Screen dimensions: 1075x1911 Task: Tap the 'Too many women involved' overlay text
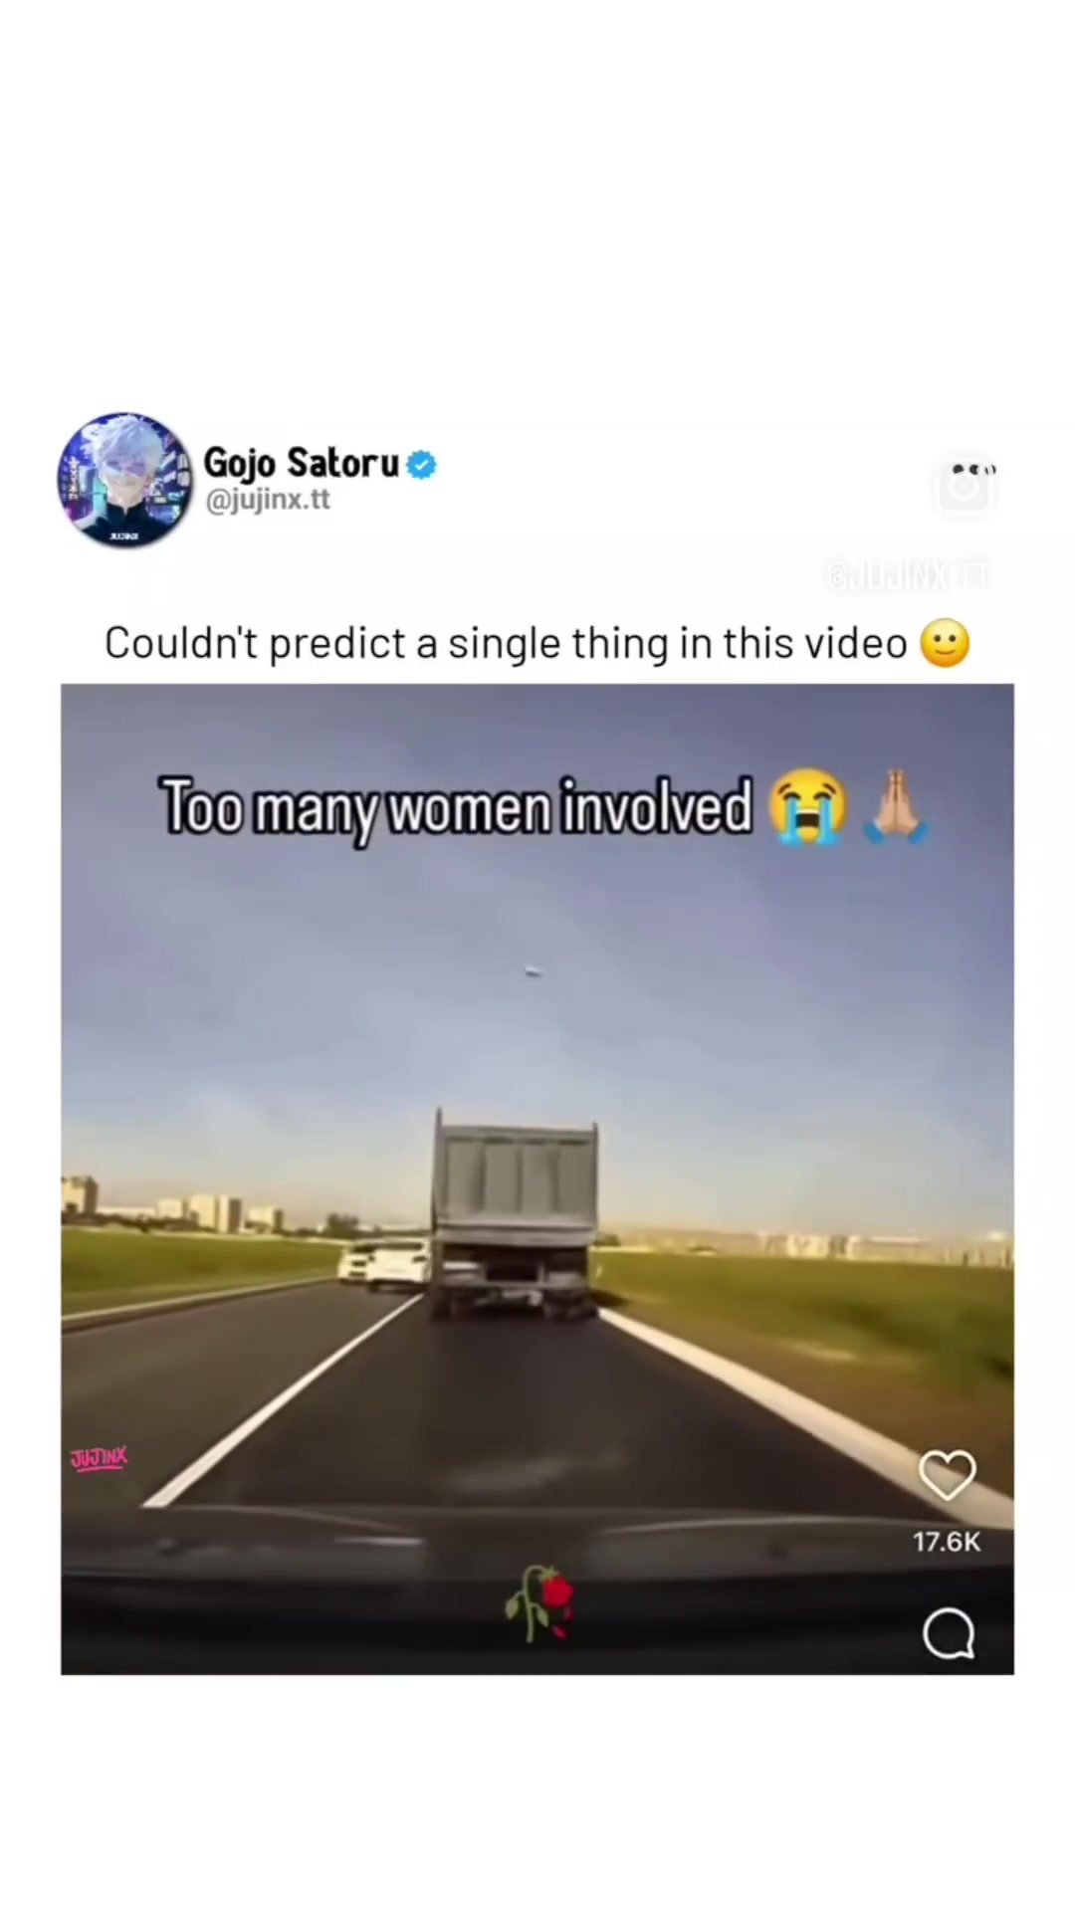coord(457,807)
